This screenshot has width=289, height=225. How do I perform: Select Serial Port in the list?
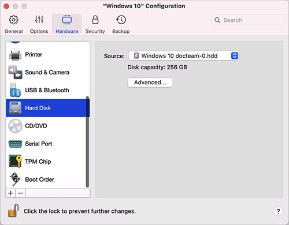pos(48,144)
